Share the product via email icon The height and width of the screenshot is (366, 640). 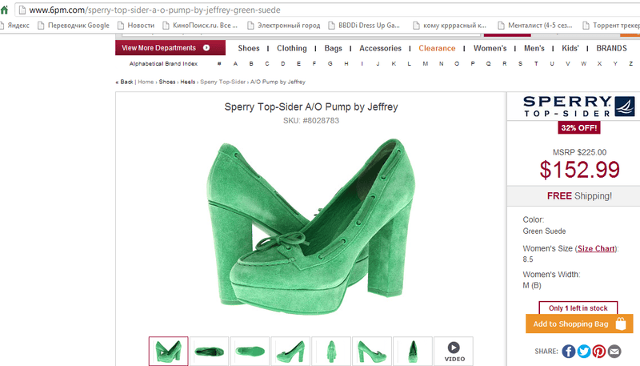pos(614,351)
